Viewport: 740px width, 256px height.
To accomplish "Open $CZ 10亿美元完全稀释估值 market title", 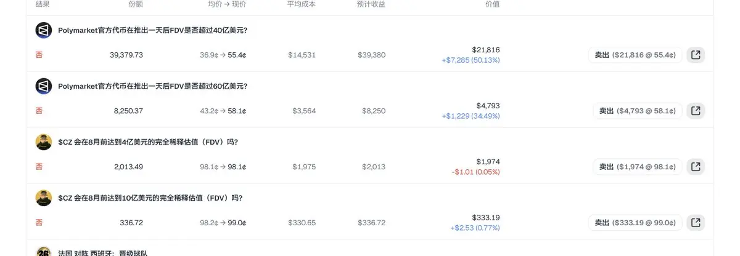I will click(x=150, y=198).
